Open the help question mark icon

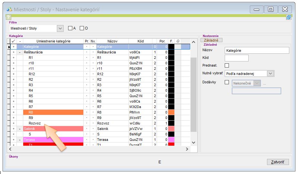[8, 17]
